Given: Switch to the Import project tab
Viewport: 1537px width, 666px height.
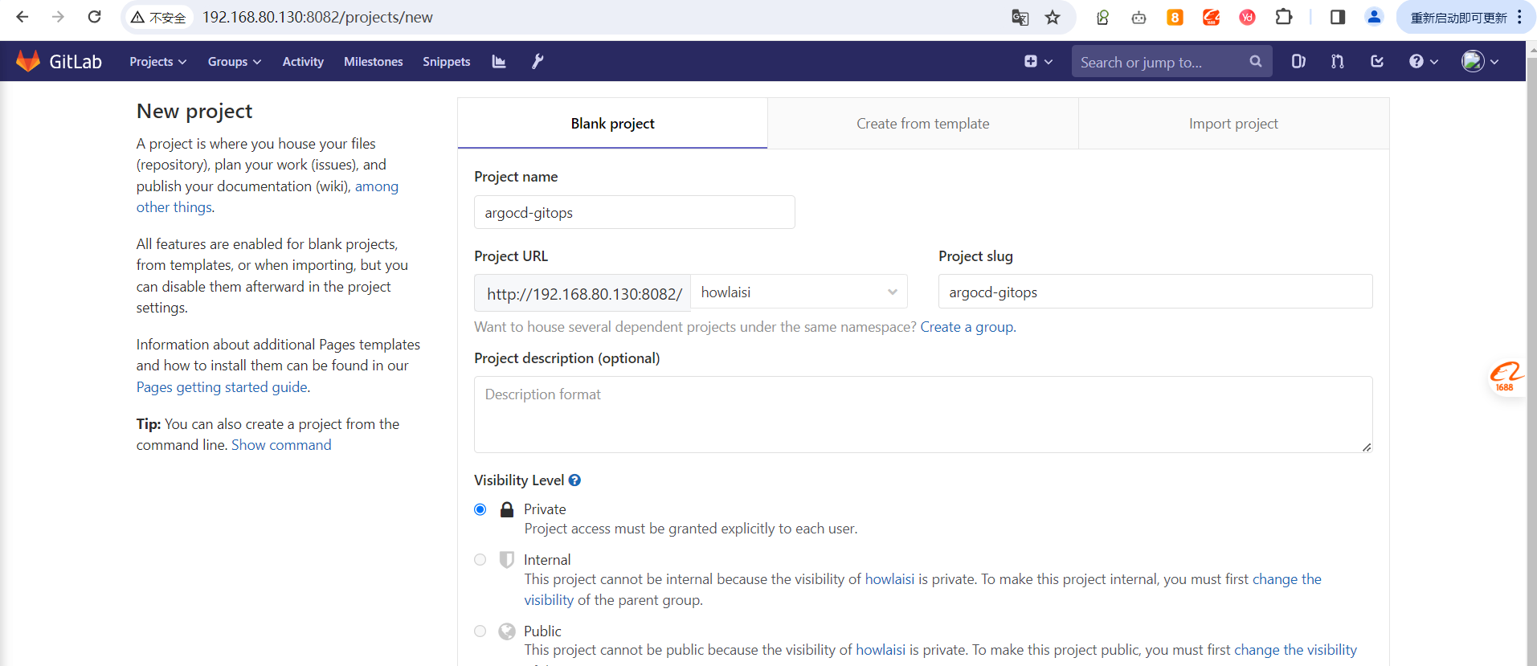Looking at the screenshot, I should 1233,124.
